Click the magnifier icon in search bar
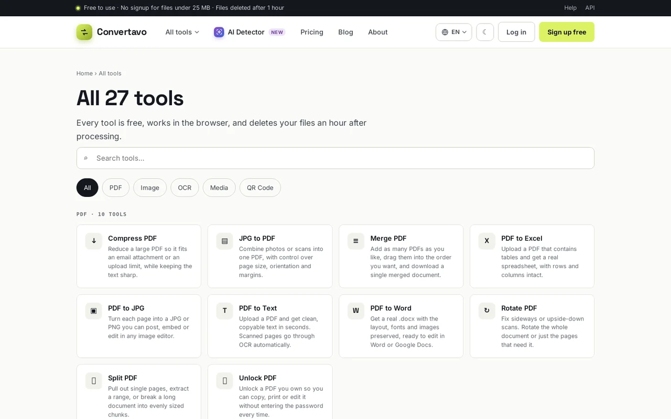671x419 pixels. (86, 158)
